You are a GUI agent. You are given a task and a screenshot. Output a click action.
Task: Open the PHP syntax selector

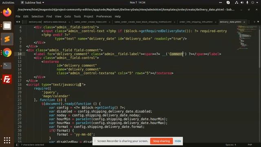pos(250,145)
